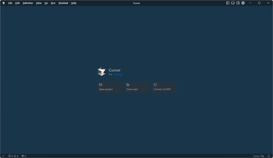
Task: Click the Pro plan label
Action: tap(110, 74)
